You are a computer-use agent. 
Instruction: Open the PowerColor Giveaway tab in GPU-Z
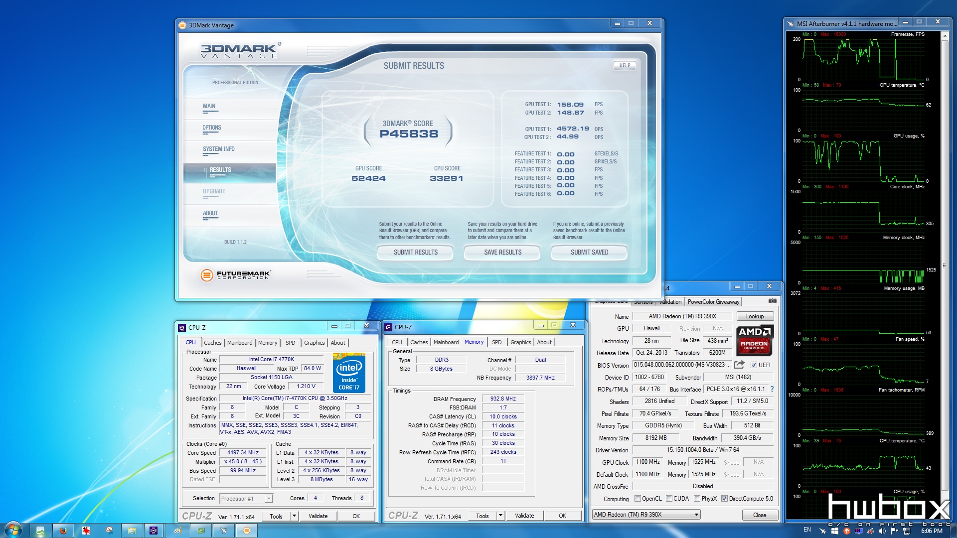[x=713, y=302]
